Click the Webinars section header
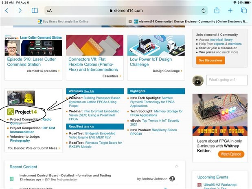Screen dimensions: 252x189 point(95,91)
